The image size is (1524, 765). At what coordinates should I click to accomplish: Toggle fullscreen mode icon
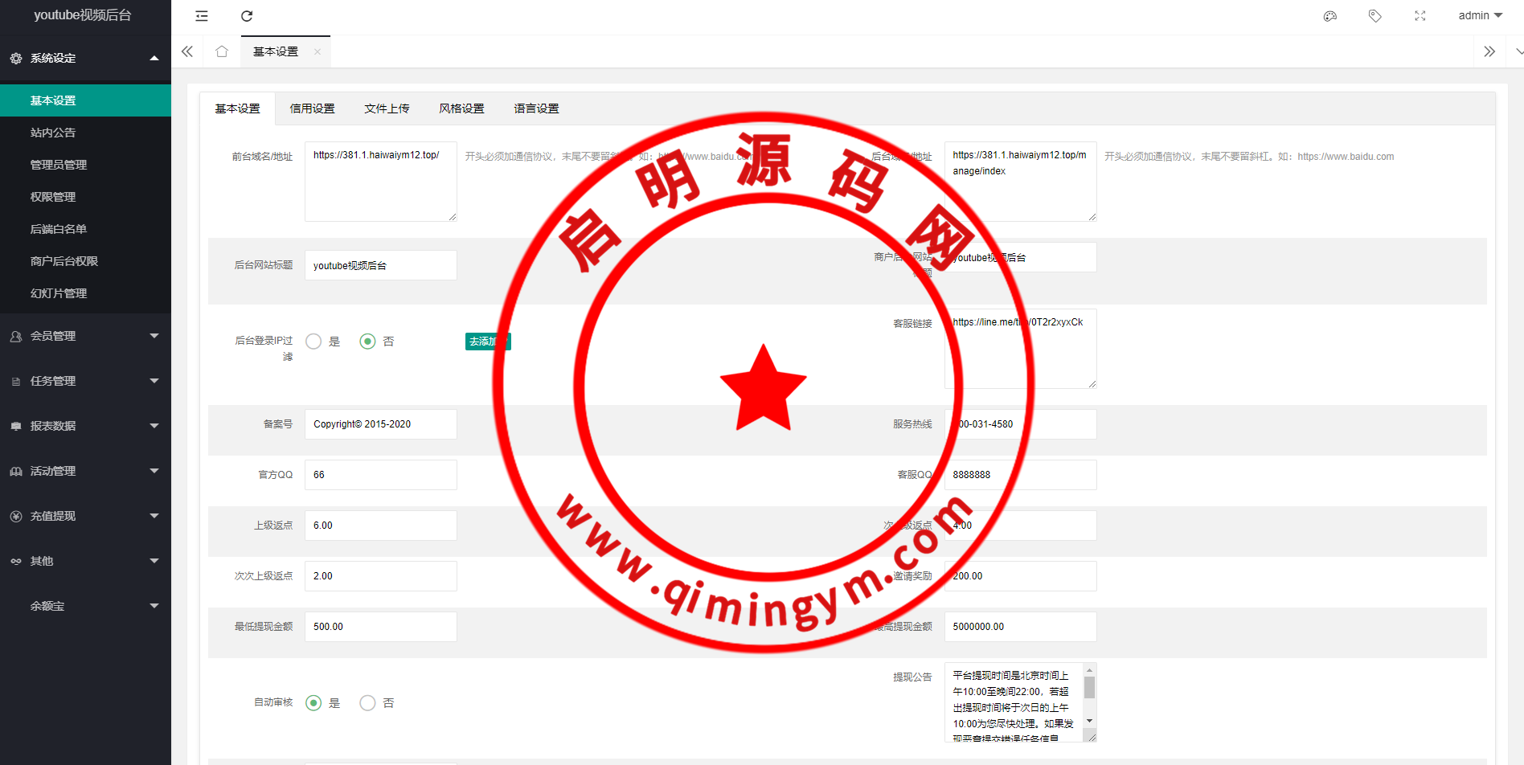click(x=1420, y=16)
